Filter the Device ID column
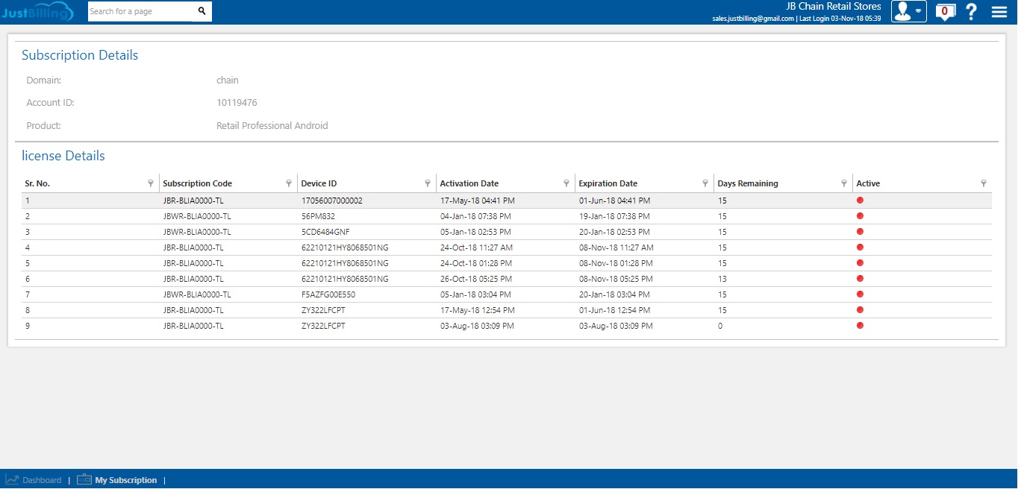Viewport: 1024px width, 492px height. coord(428,183)
